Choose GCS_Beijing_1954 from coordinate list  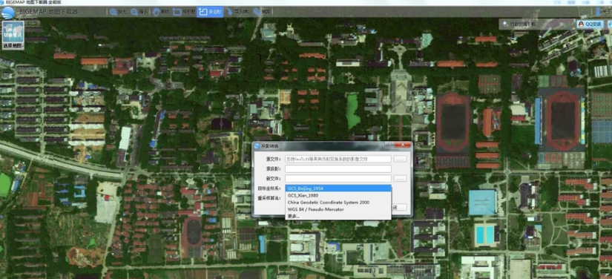coord(338,188)
